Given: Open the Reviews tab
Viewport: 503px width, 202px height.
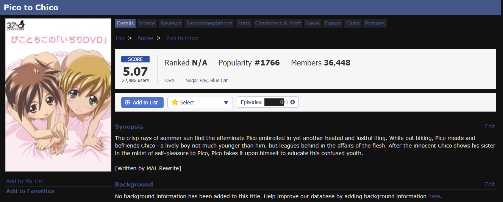Looking at the screenshot, I should coord(170,23).
